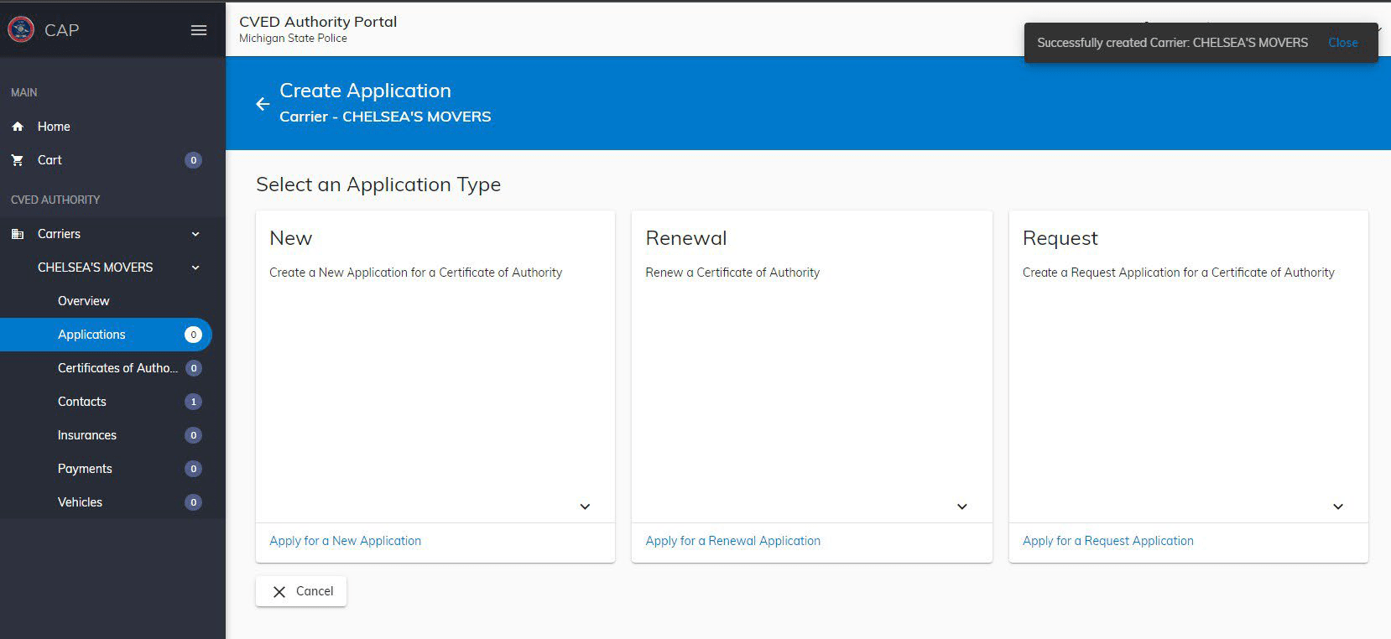Viewport: 1391px width, 639px height.
Task: Expand the Request card details
Action: click(x=1338, y=507)
